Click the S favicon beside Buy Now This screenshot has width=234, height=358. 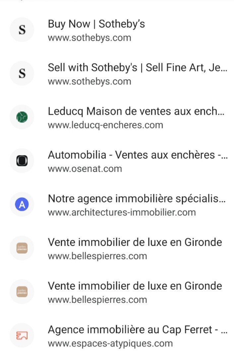pos(22,30)
